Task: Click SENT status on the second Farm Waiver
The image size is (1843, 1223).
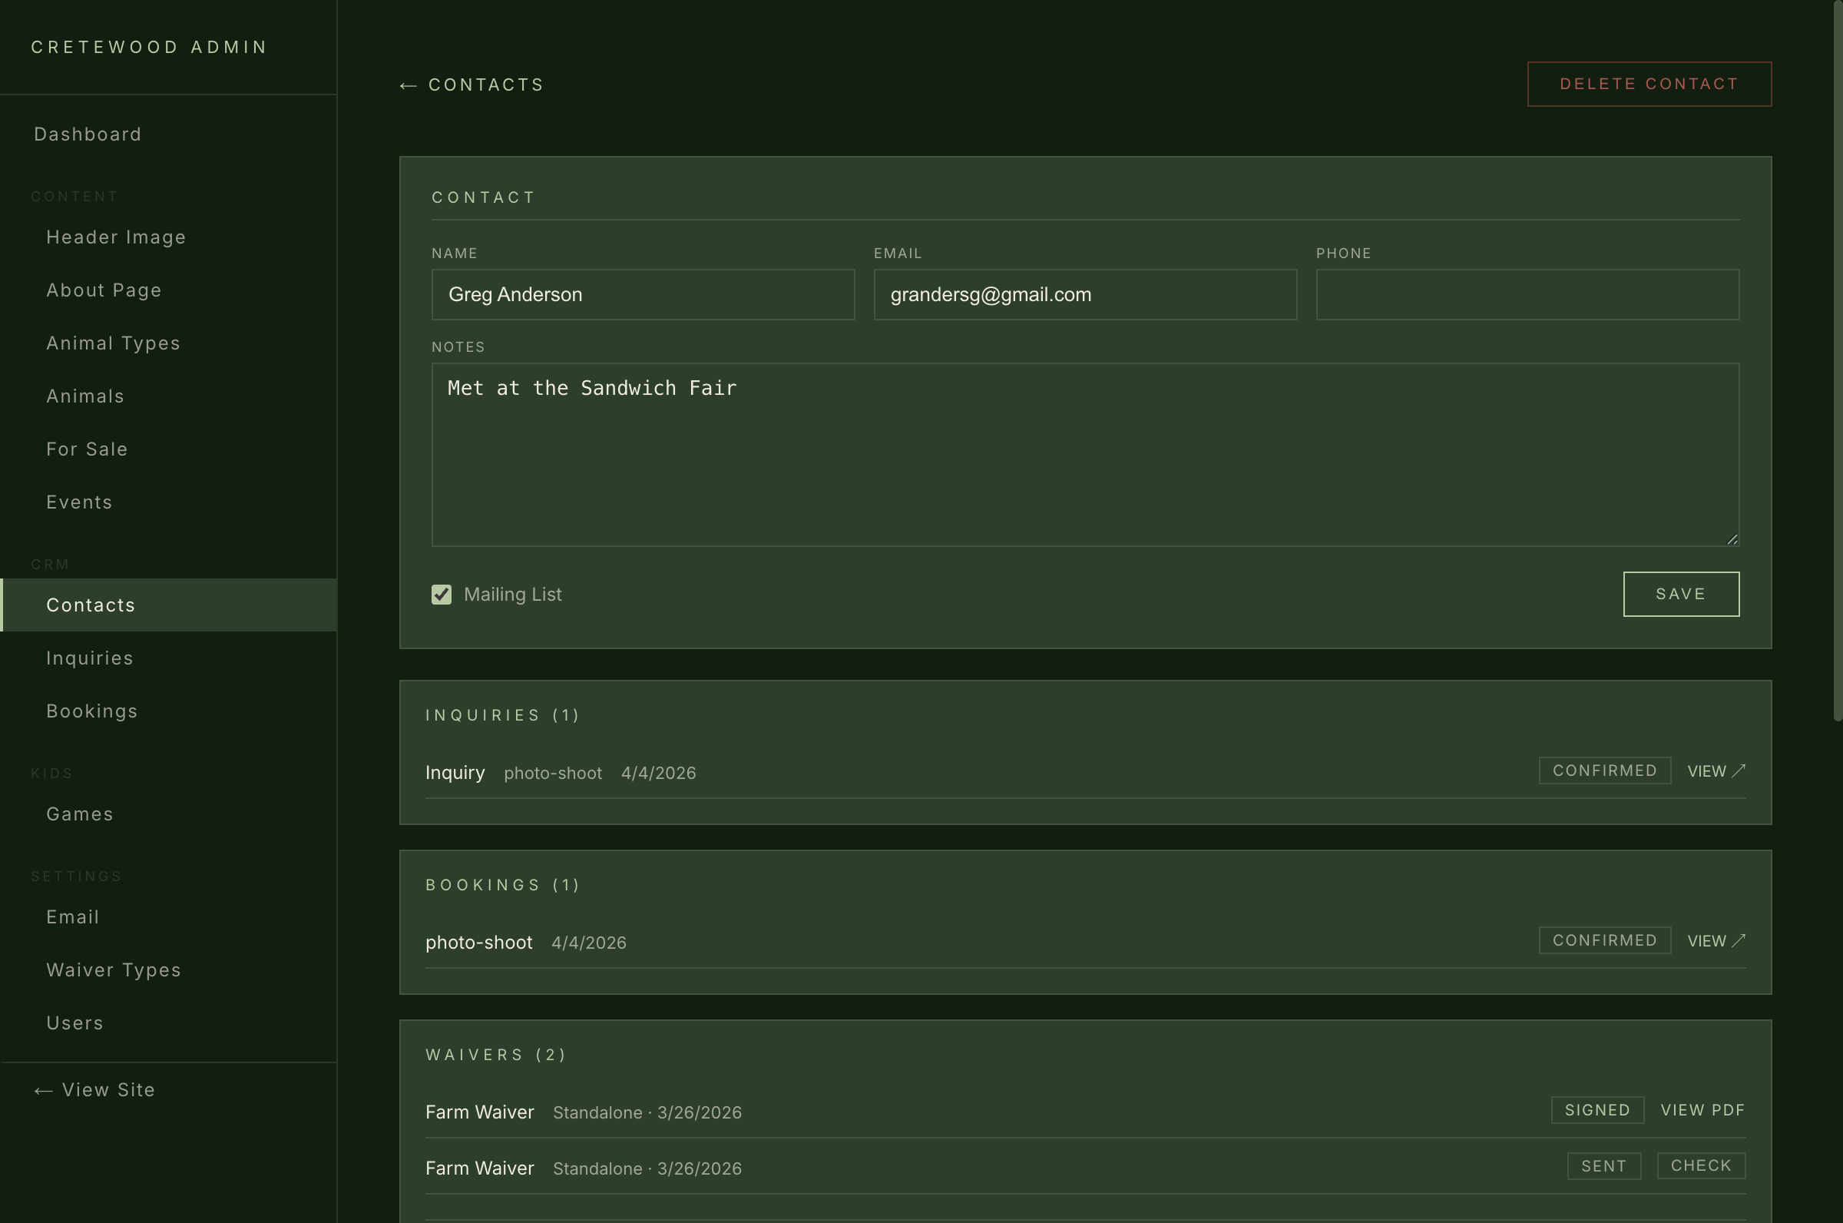Action: (1603, 1165)
